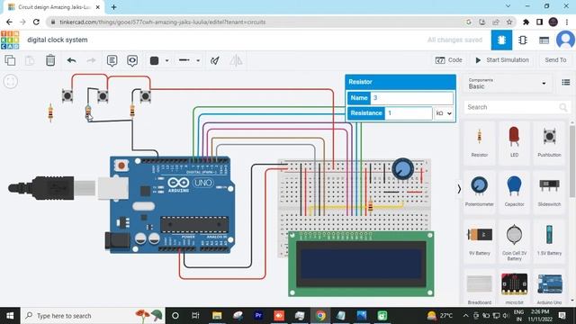Select the Arduino Uno component
The image size is (576, 324).
coord(549,288)
